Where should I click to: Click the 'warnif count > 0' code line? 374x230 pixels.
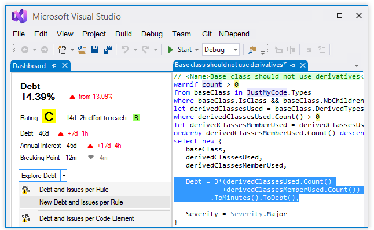coord(206,84)
